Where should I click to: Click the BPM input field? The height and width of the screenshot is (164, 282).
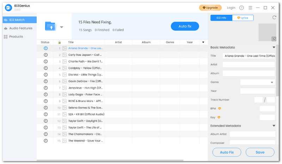tap(267, 109)
